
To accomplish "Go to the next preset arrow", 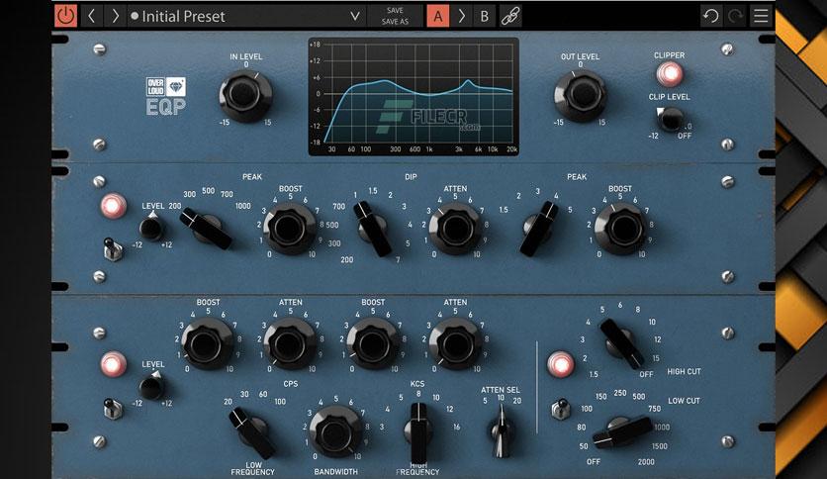I will pyautogui.click(x=115, y=16).
